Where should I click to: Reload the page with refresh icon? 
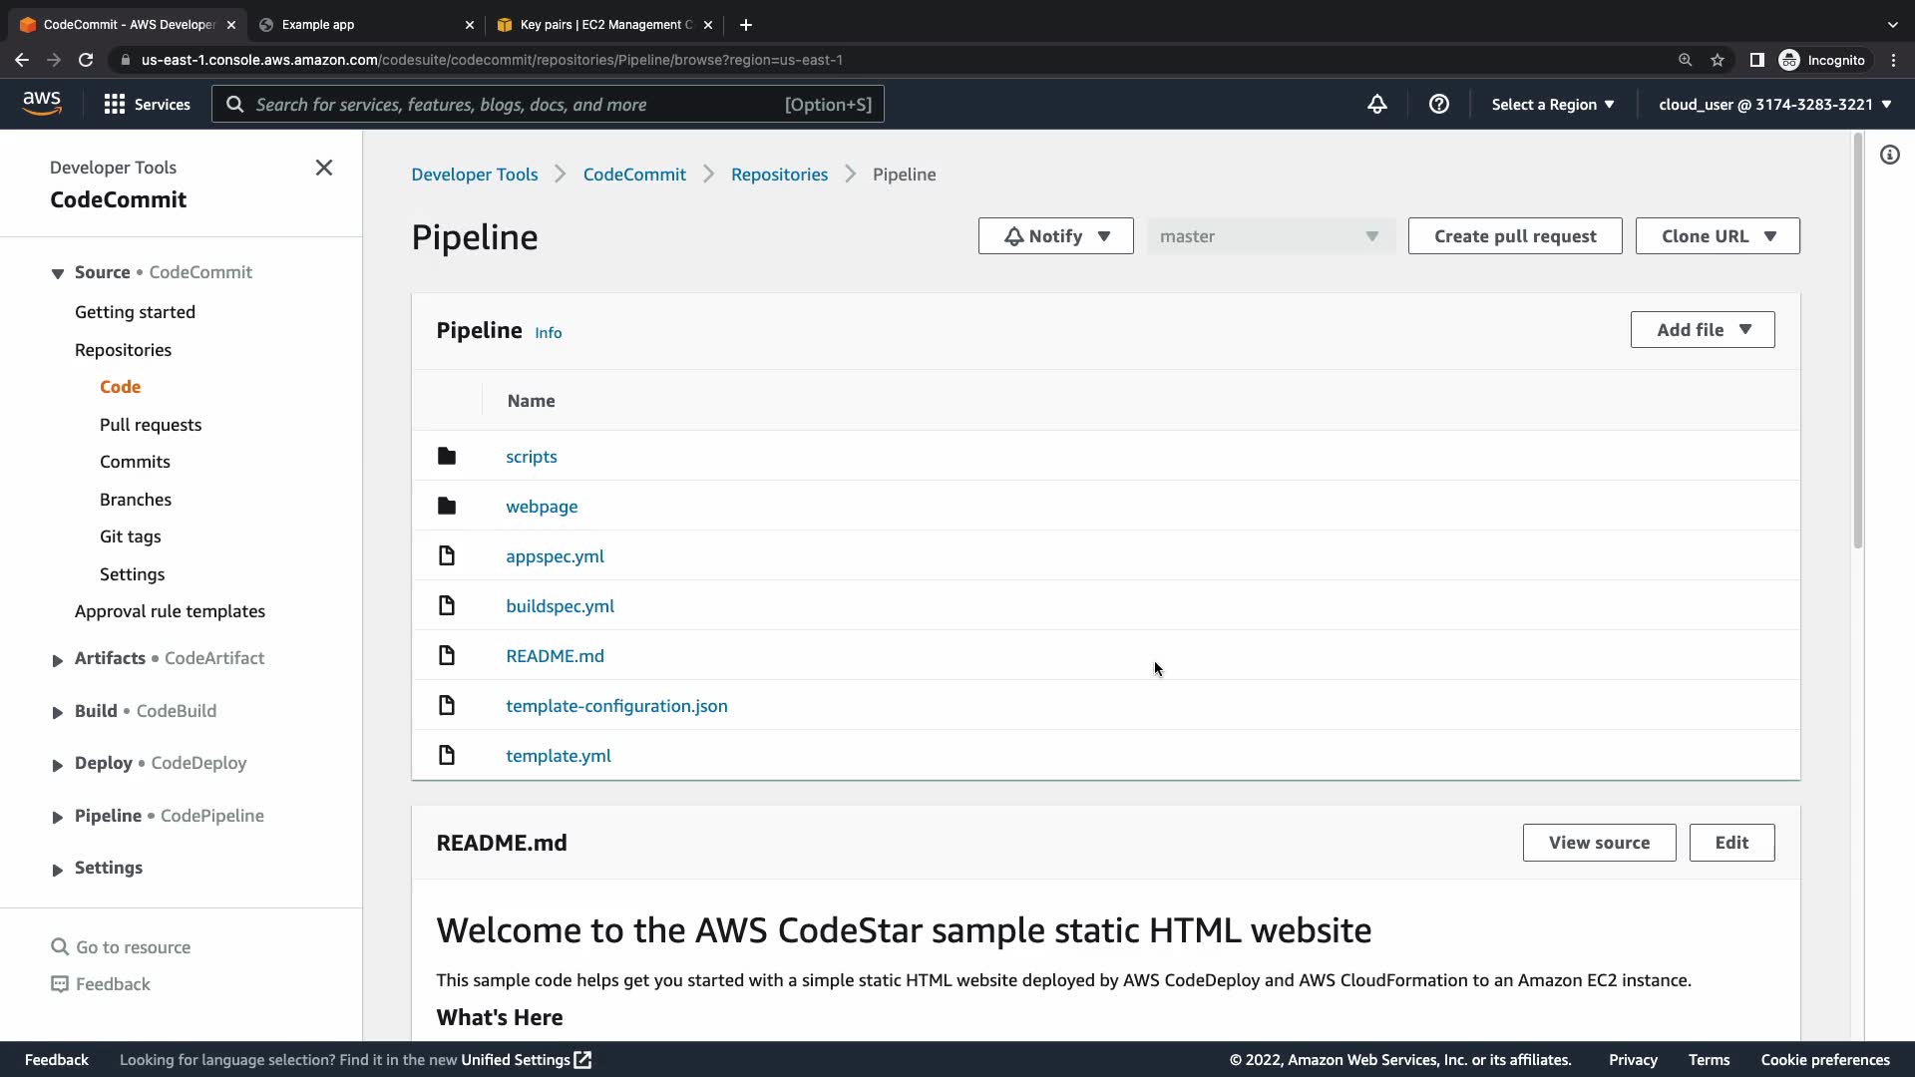pyautogui.click(x=86, y=60)
